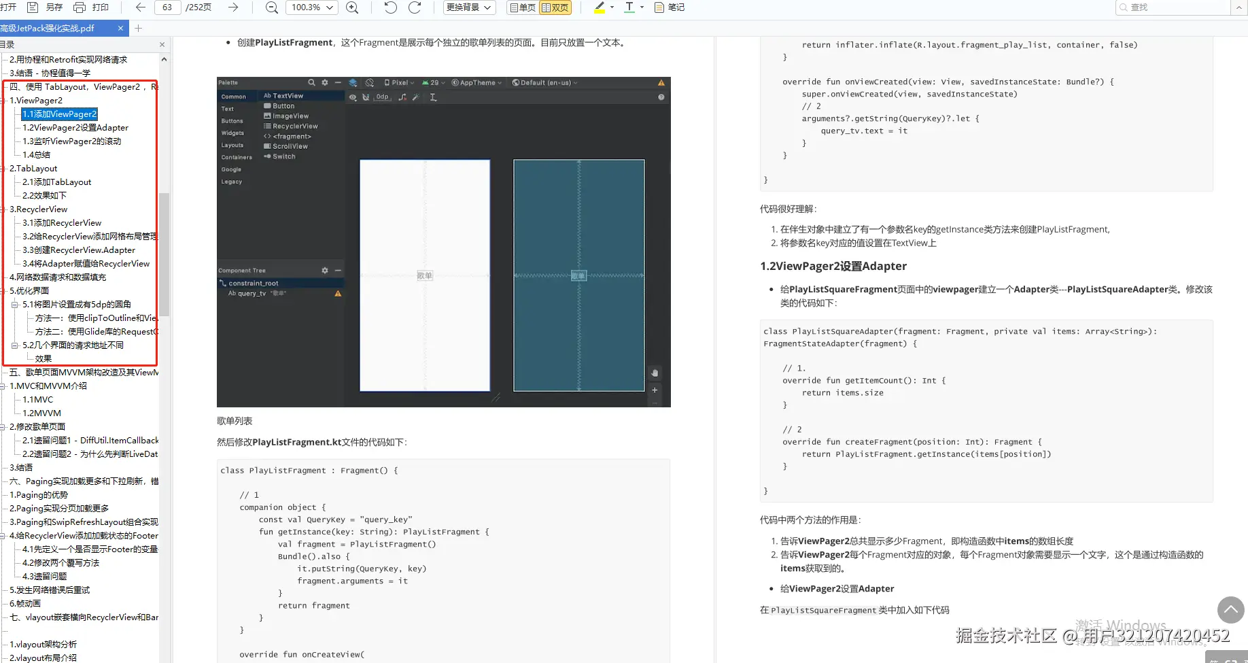The image size is (1248, 663).
Task: Open the underline tool dropdown arrow
Action: click(x=642, y=7)
